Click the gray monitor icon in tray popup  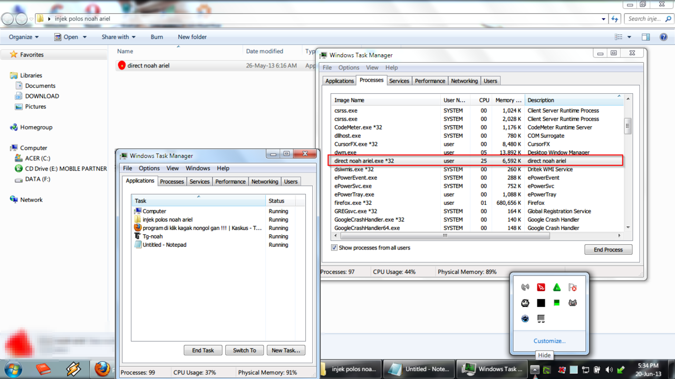click(541, 319)
